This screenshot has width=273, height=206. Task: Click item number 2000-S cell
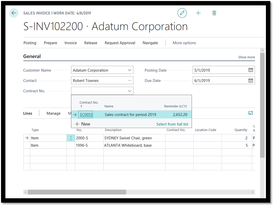[89, 138]
